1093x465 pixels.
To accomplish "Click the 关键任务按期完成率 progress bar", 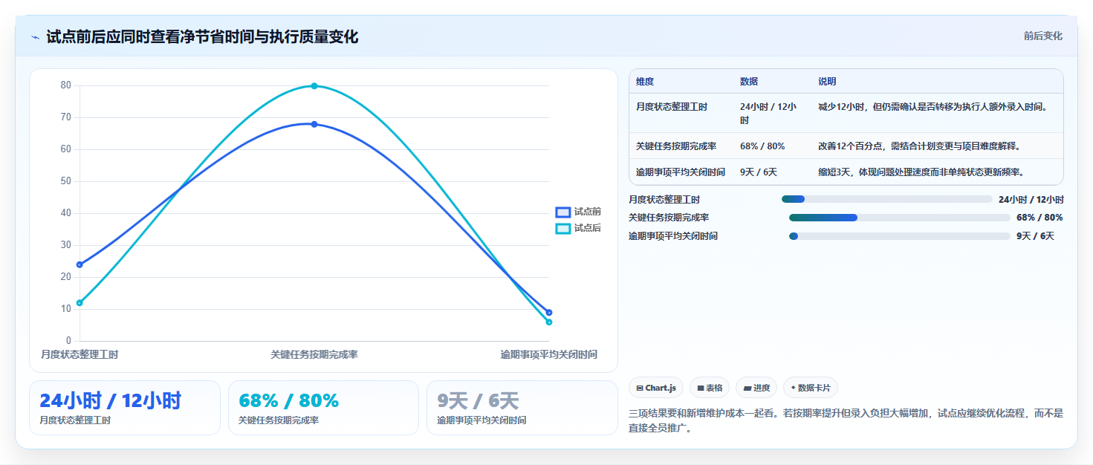I will [900, 218].
